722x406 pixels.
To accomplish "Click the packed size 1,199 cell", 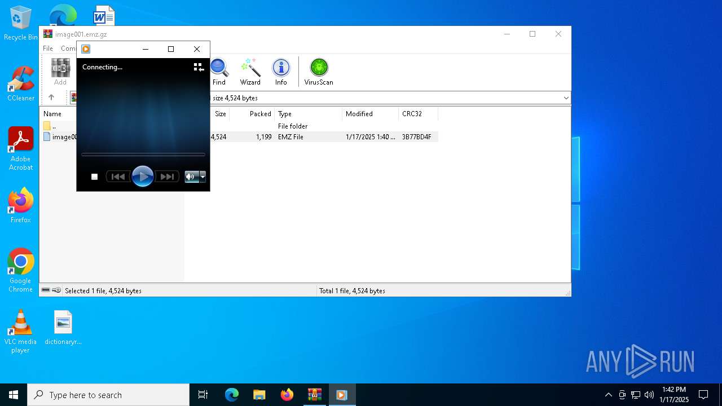I will [263, 137].
